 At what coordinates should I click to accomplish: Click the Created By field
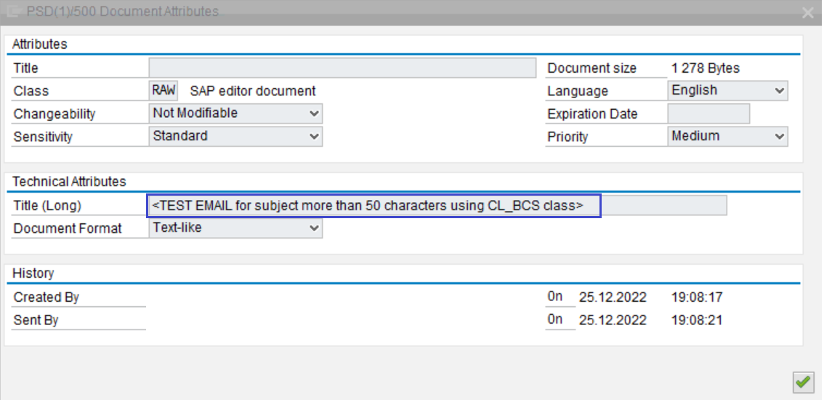point(80,297)
